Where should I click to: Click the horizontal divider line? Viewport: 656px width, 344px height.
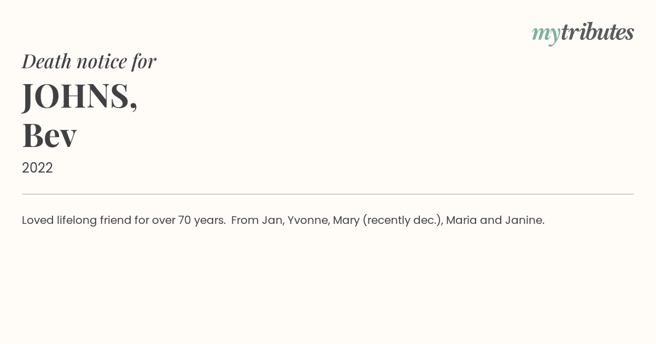click(x=328, y=194)
